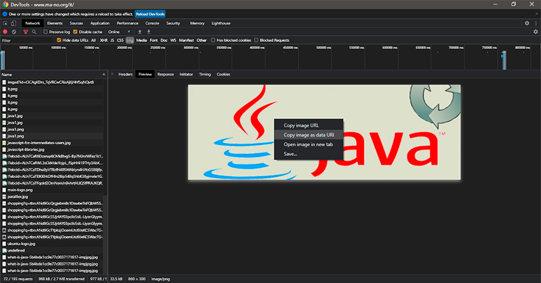Choose Open image in new tab
541x283 pixels.
coord(309,144)
